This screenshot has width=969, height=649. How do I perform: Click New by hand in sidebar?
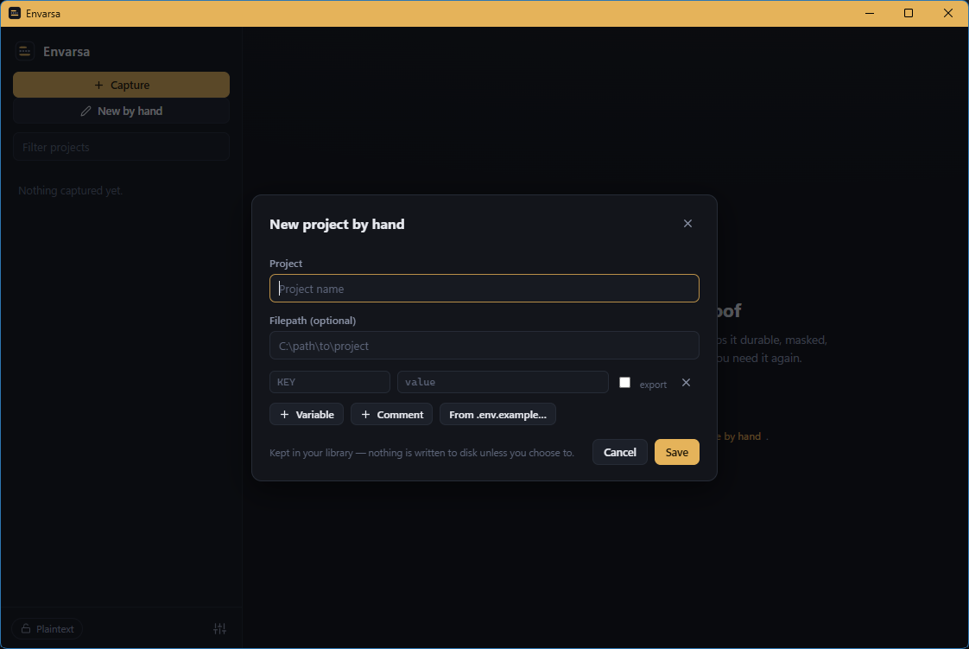pyautogui.click(x=121, y=111)
